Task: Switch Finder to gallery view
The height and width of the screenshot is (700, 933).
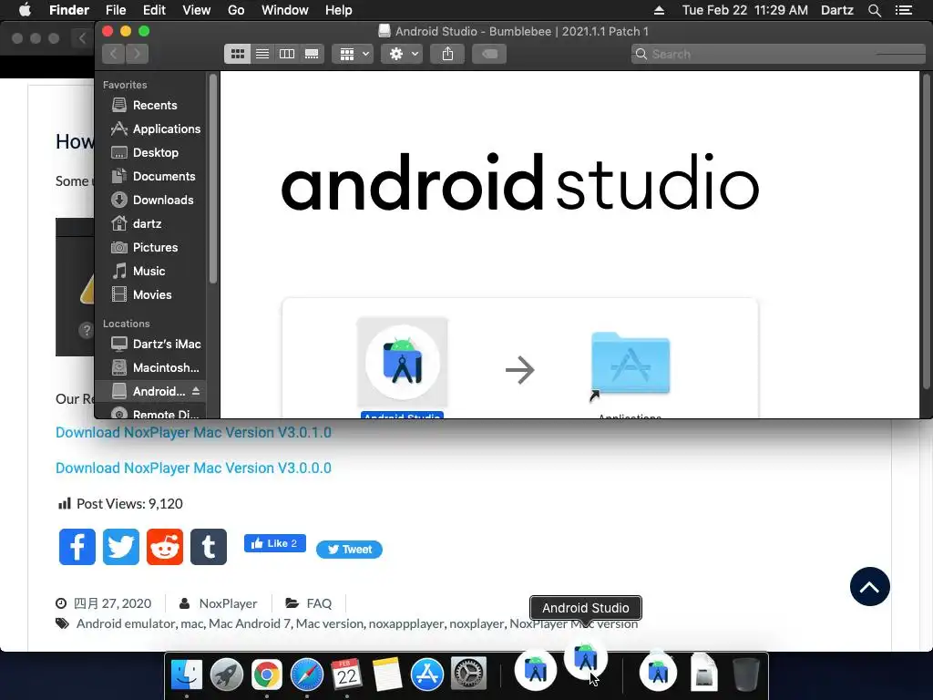Action: [312, 54]
